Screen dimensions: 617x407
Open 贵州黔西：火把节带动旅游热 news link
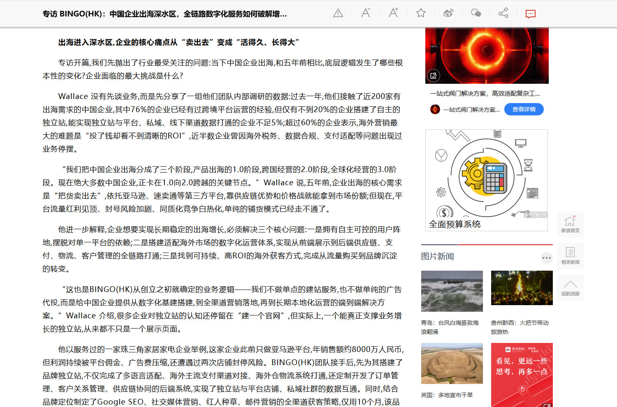click(520, 327)
